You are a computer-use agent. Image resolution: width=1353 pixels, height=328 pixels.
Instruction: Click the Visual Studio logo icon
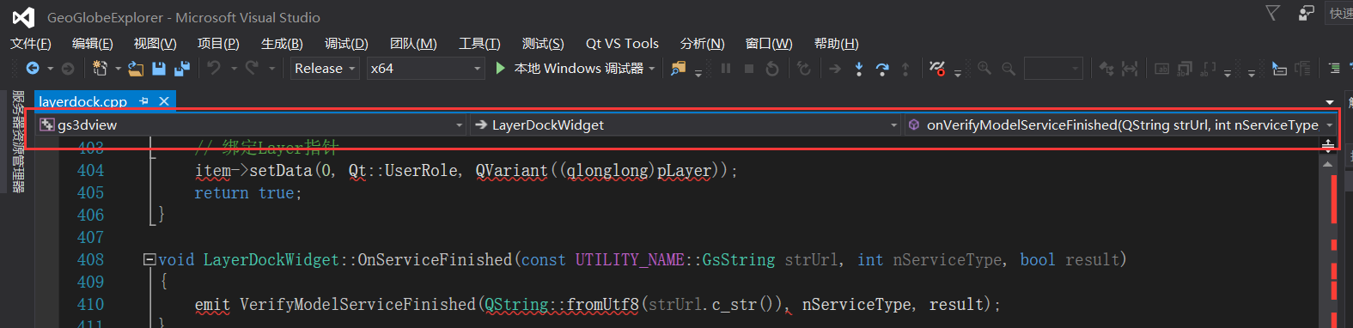pyautogui.click(x=23, y=17)
